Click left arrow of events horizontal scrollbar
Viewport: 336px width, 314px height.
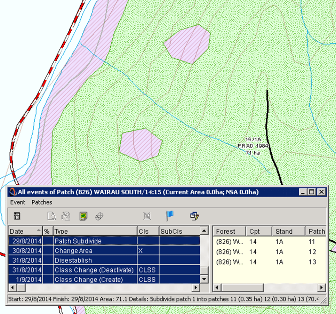[x=13, y=288]
